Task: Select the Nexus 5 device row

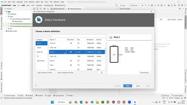Action: coord(77,69)
